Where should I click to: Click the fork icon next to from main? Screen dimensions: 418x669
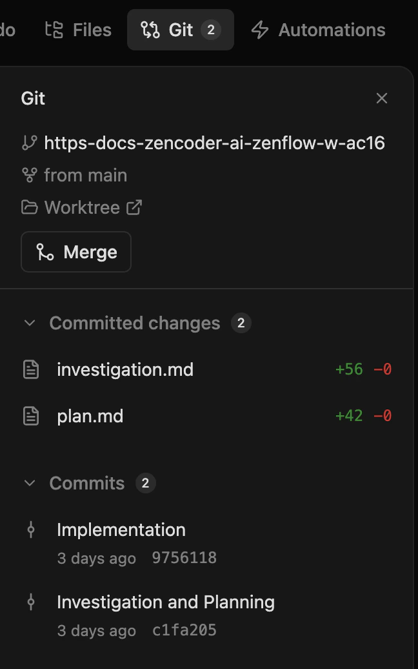coord(30,176)
